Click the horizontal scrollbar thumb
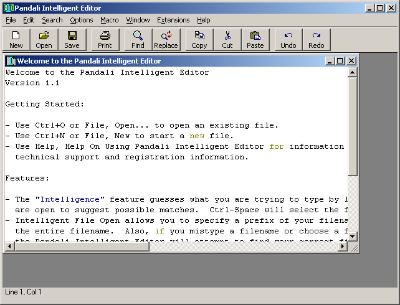Image resolution: width=400 pixels, height=305 pixels. (82, 246)
